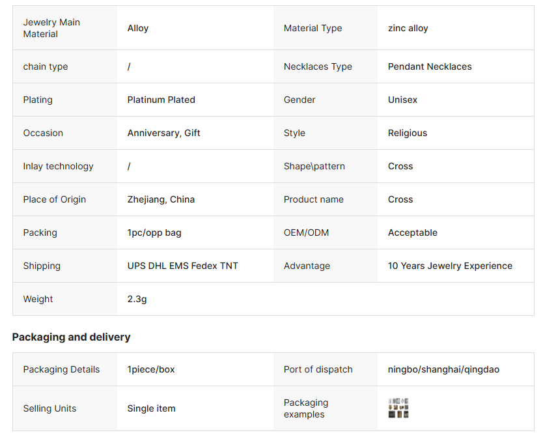This screenshot has width=543, height=437.
Task: Open the packaging examples thumbnail image
Action: [x=398, y=408]
